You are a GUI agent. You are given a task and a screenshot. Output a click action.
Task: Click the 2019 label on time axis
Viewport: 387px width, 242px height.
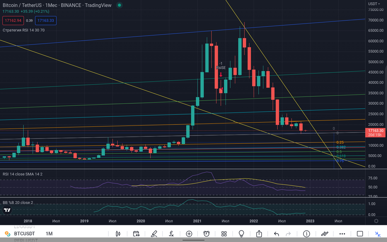[x=84, y=221]
